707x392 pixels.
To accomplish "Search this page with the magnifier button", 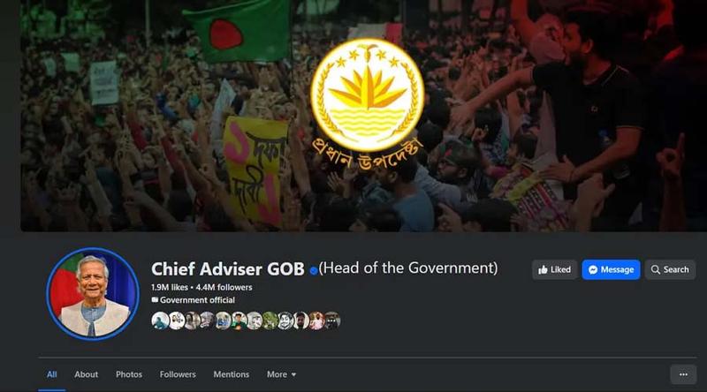I will [x=670, y=269].
